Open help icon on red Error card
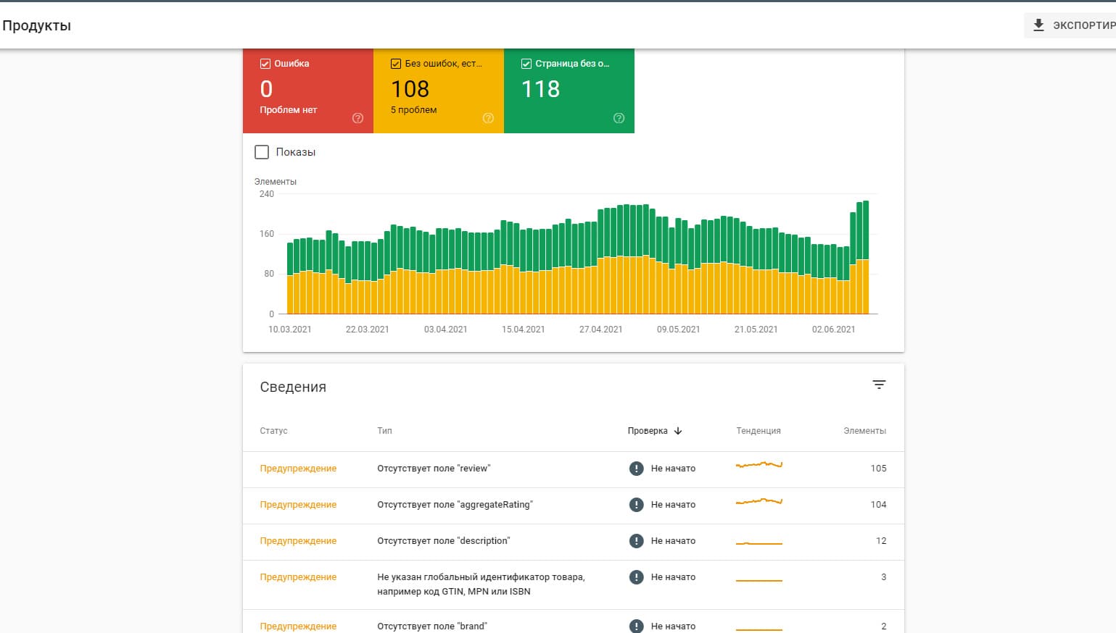Image resolution: width=1116 pixels, height=633 pixels. click(x=357, y=118)
